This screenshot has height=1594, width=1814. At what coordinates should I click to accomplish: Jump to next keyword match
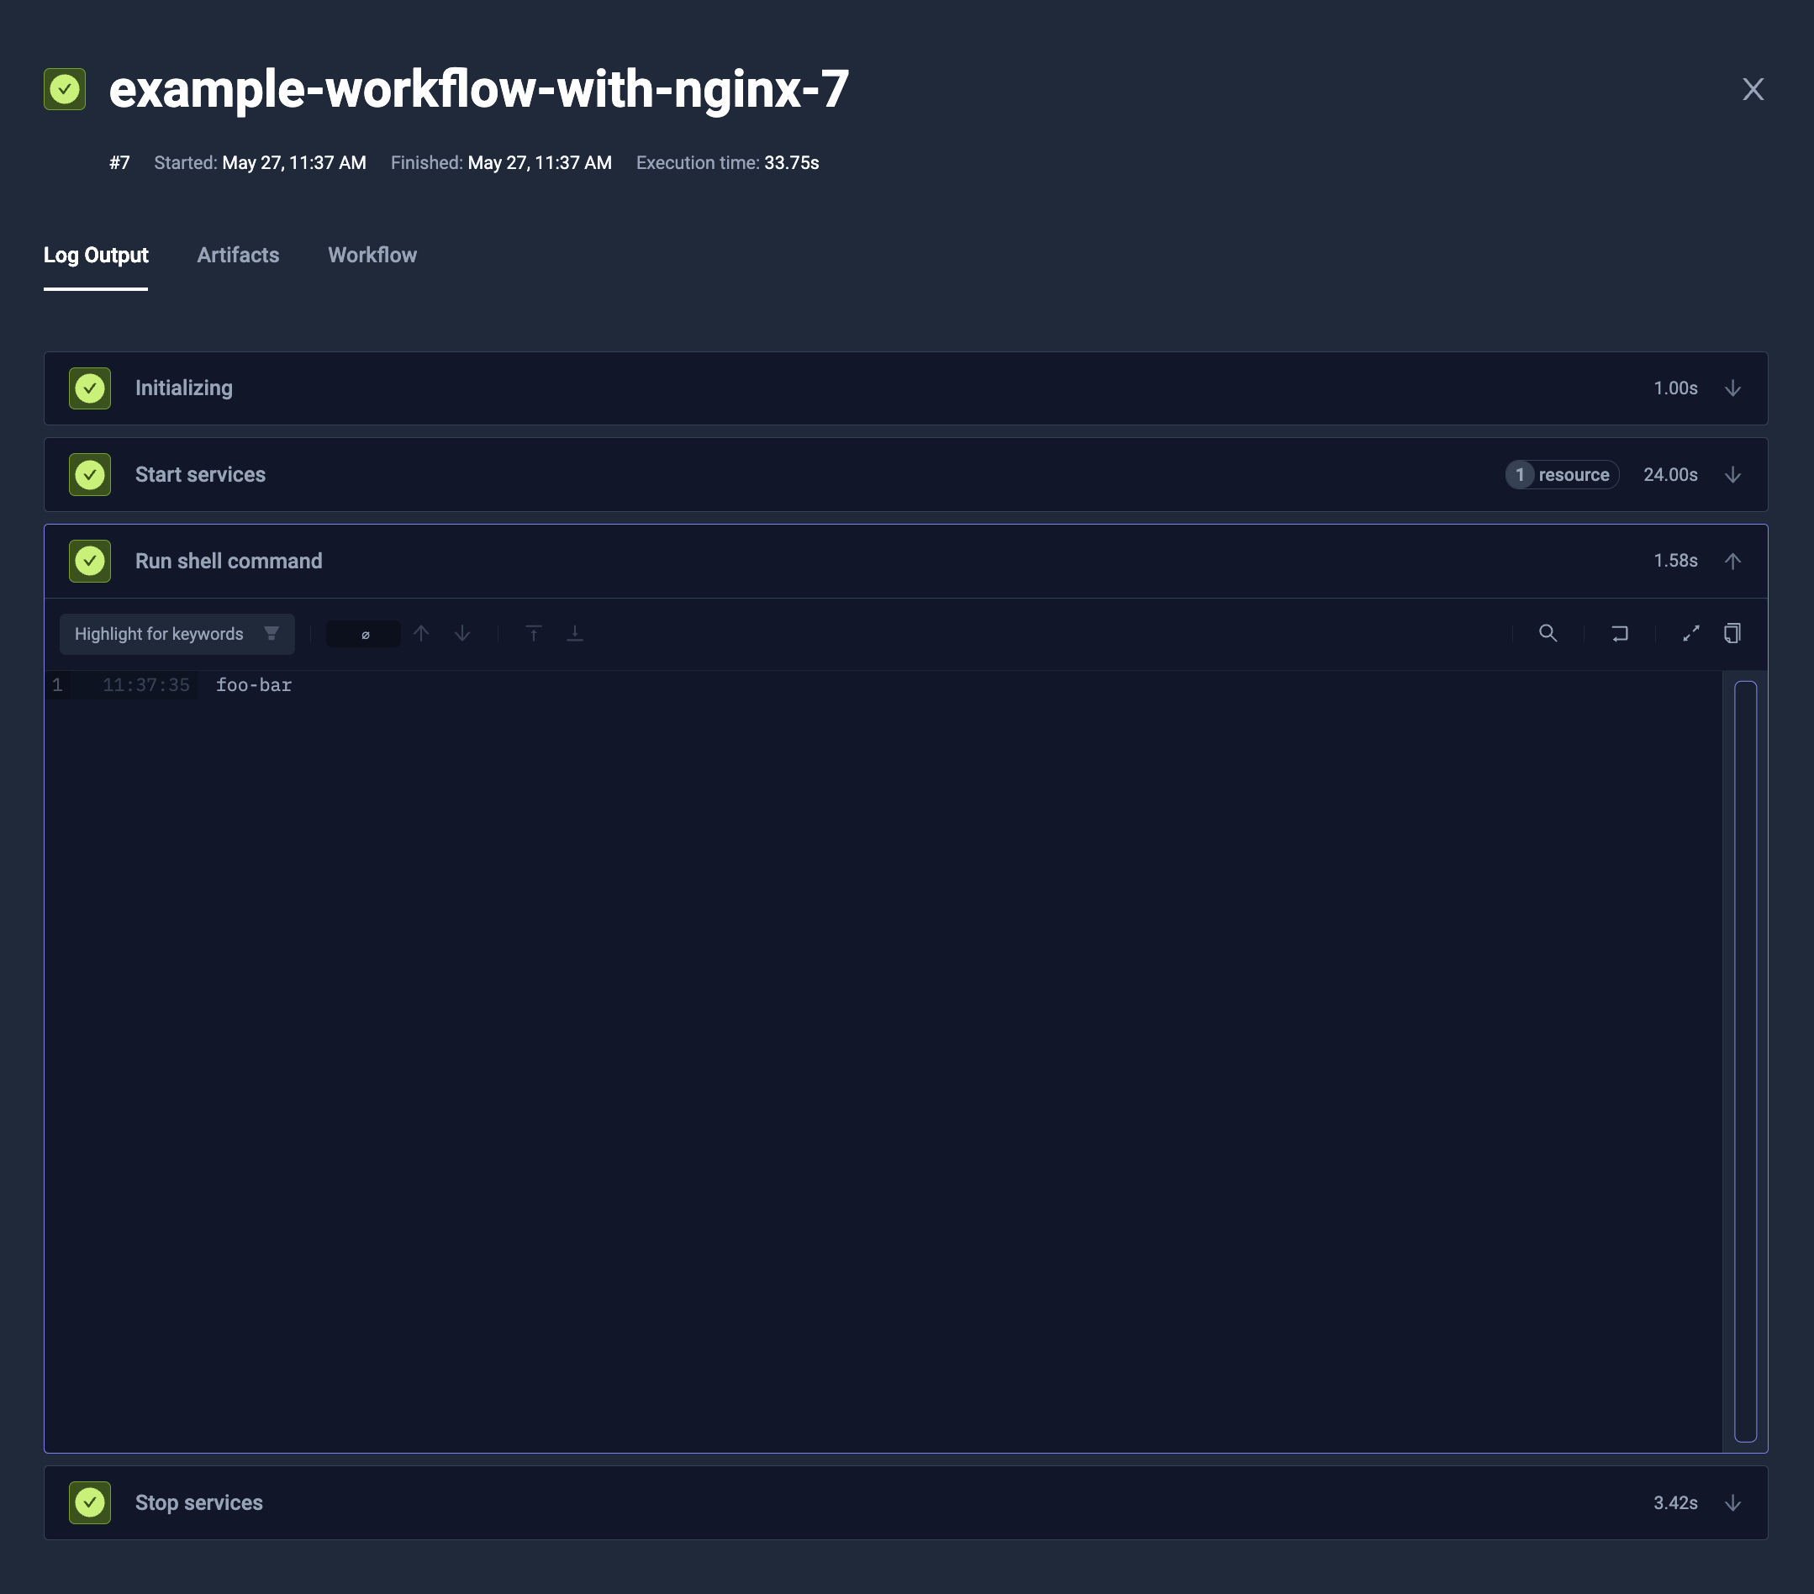(x=462, y=634)
